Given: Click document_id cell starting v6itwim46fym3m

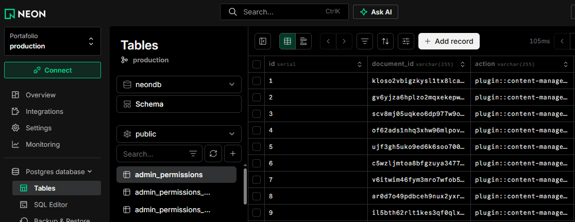Looking at the screenshot, I should click(419, 179).
